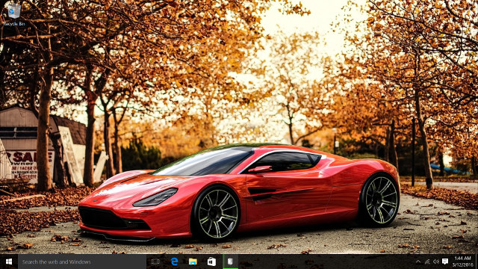Open Task View from the taskbar
The image size is (478, 269).
point(155,262)
